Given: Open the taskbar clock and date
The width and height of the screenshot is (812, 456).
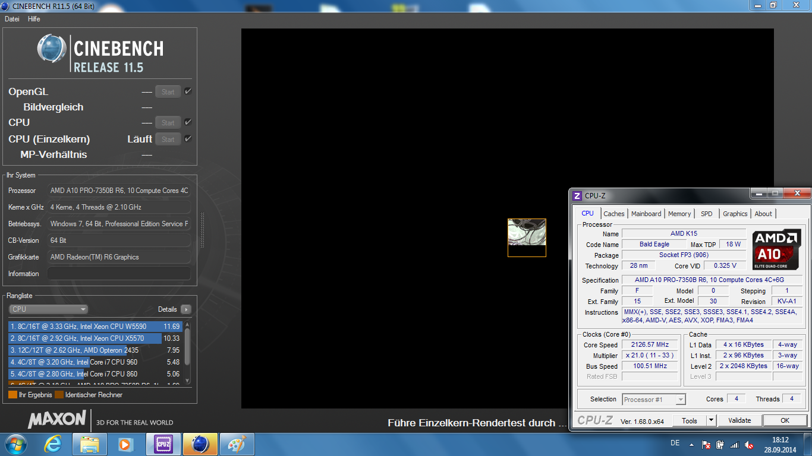Looking at the screenshot, I should point(780,444).
